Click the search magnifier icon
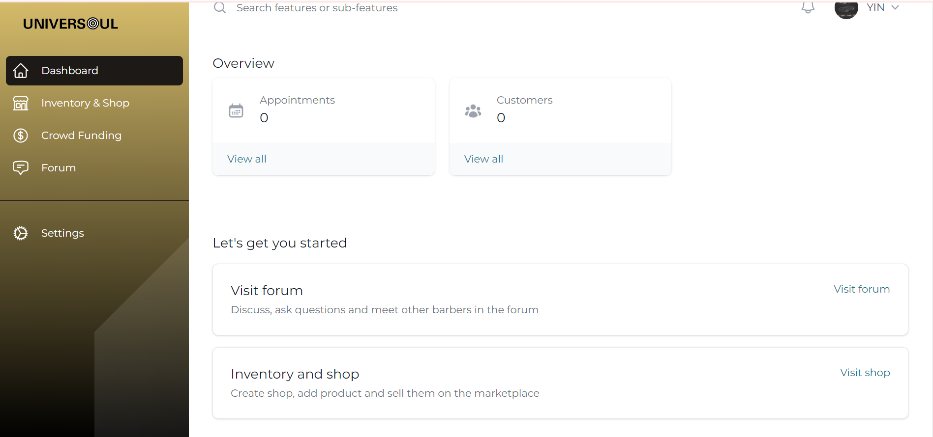933x437 pixels. pos(220,8)
